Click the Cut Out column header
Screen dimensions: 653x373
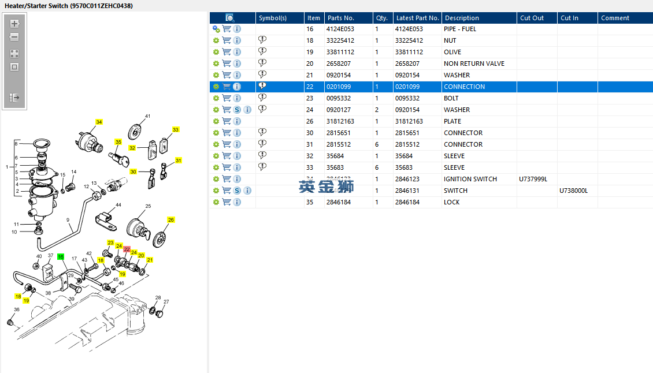[537, 18]
